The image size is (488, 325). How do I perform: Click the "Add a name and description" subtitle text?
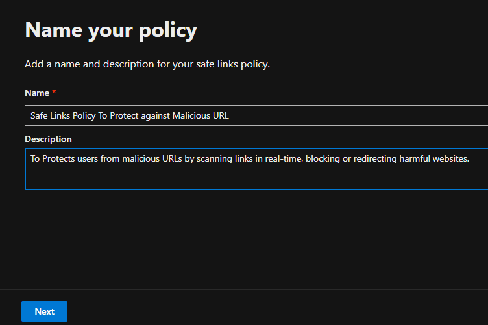(x=147, y=64)
